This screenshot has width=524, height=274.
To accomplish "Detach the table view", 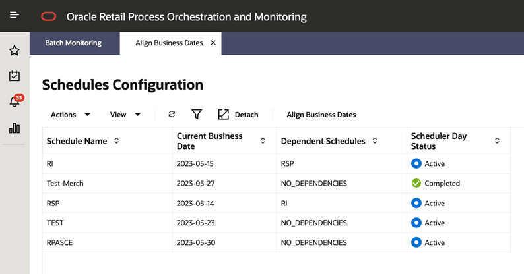I will tap(238, 115).
